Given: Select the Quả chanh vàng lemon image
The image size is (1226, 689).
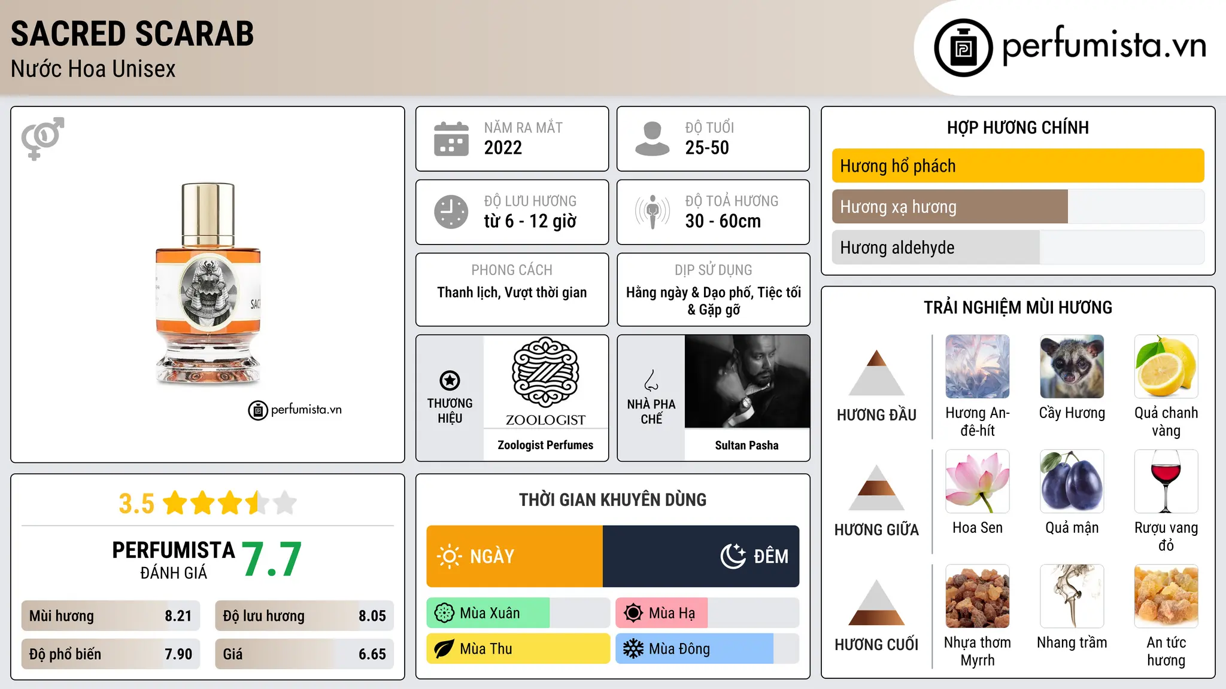Looking at the screenshot, I should coord(1166,367).
